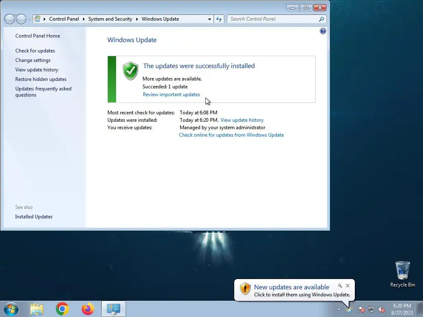Open the Recycle Bin desktop icon
Screen dimensions: 423x317
(402, 274)
